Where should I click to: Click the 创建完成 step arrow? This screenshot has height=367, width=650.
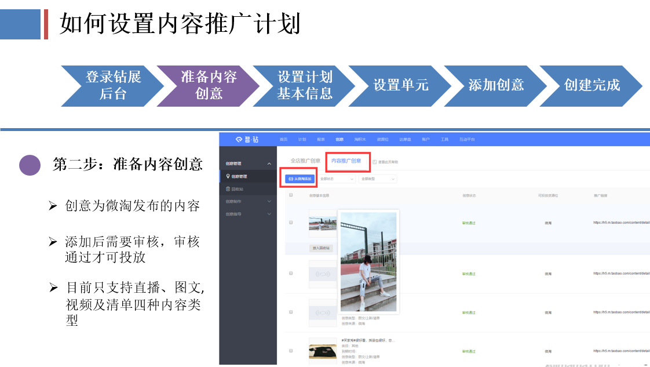[591, 86]
